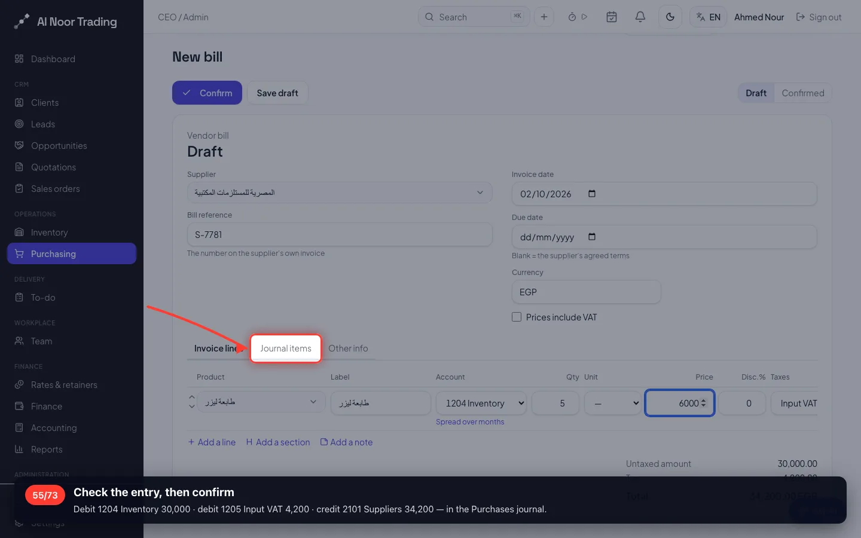Click Add a section link

pos(278,442)
